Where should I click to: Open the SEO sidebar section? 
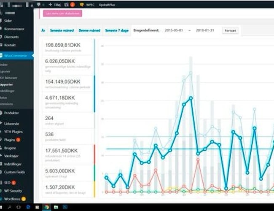point(7,182)
